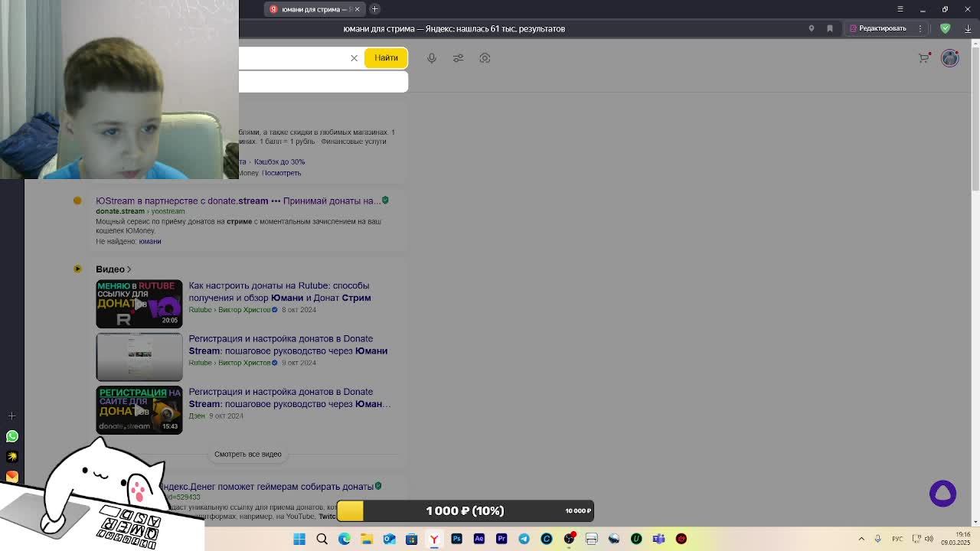Open Microsoft Teams from taskbar
This screenshot has height=551, width=980.
pos(658,539)
